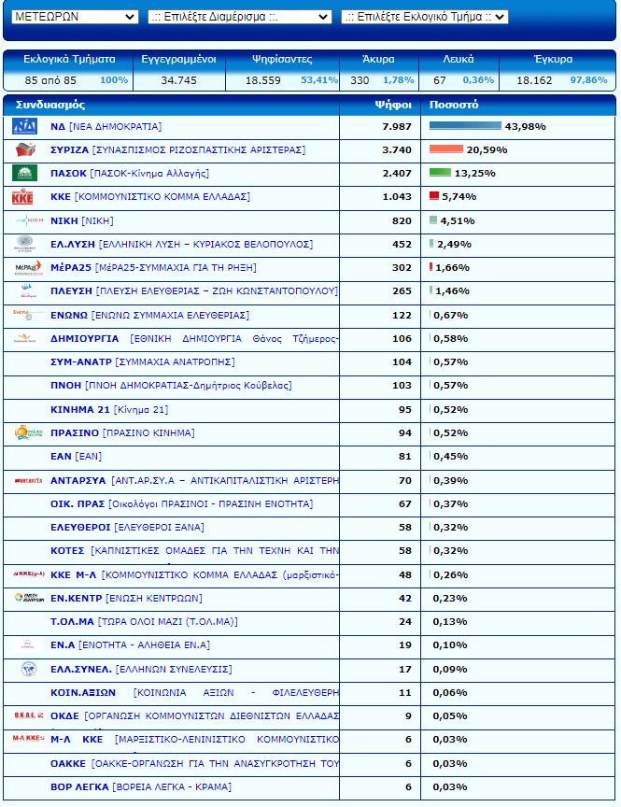Open the ΚΟΤΕΣ party link
This screenshot has height=807, width=621.
[x=194, y=550]
